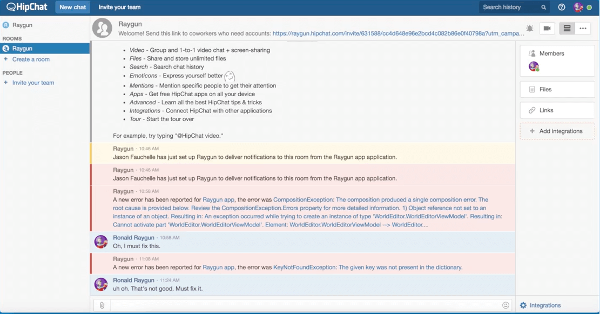Click Ronald Raygun avatar at 11:24 AM
The height and width of the screenshot is (314, 600).
tap(101, 284)
